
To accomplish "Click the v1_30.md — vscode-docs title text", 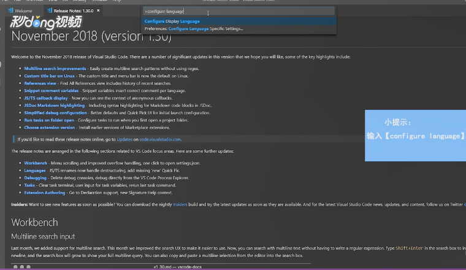I will pyautogui.click(x=177, y=267).
